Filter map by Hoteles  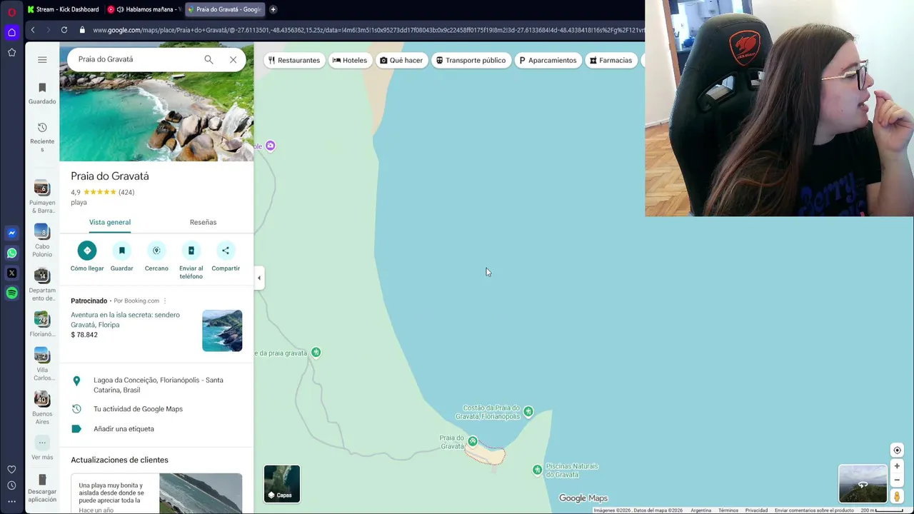click(350, 60)
